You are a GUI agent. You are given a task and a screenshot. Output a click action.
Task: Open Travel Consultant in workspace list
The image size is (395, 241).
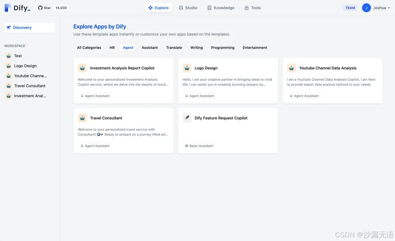click(30, 86)
